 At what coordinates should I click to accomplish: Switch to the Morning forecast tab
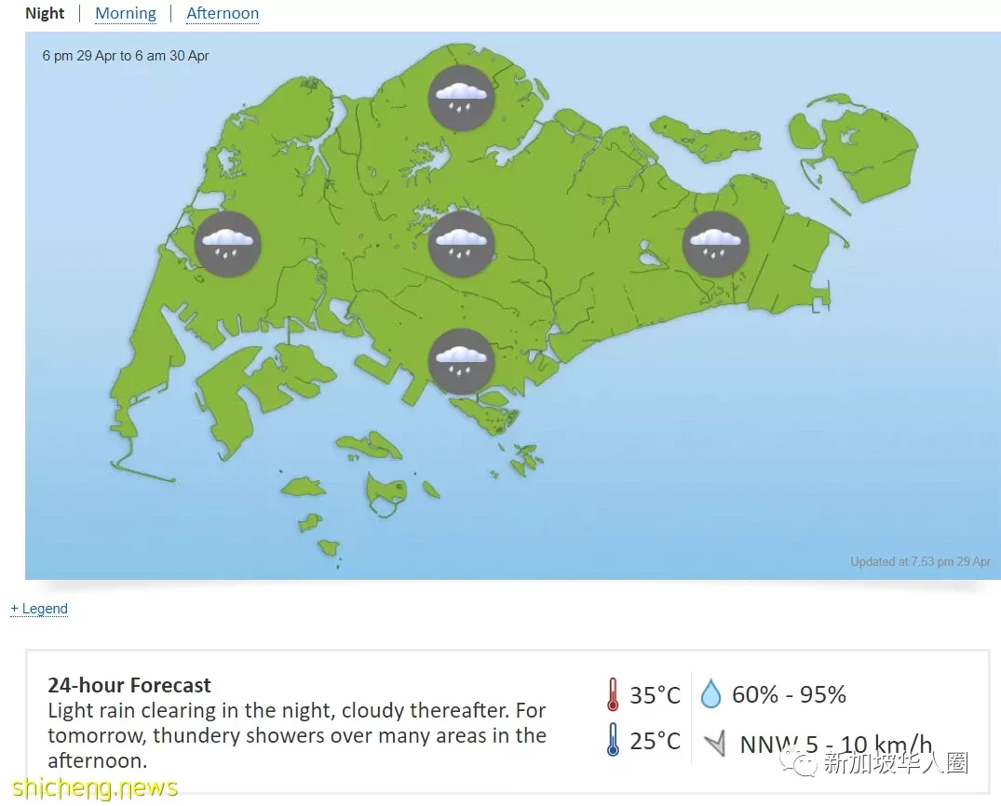126,13
